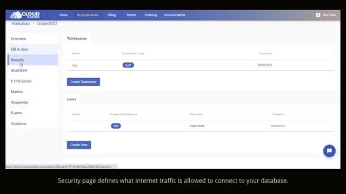
Task: Click the user row Created on date
Action: (278, 126)
